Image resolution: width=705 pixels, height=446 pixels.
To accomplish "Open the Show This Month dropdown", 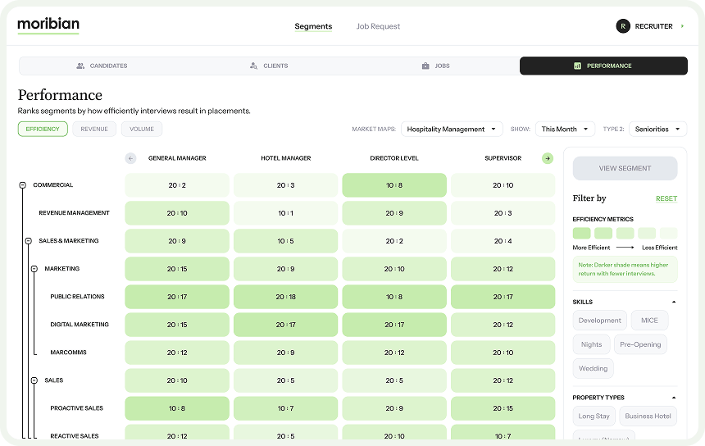I will tap(565, 129).
